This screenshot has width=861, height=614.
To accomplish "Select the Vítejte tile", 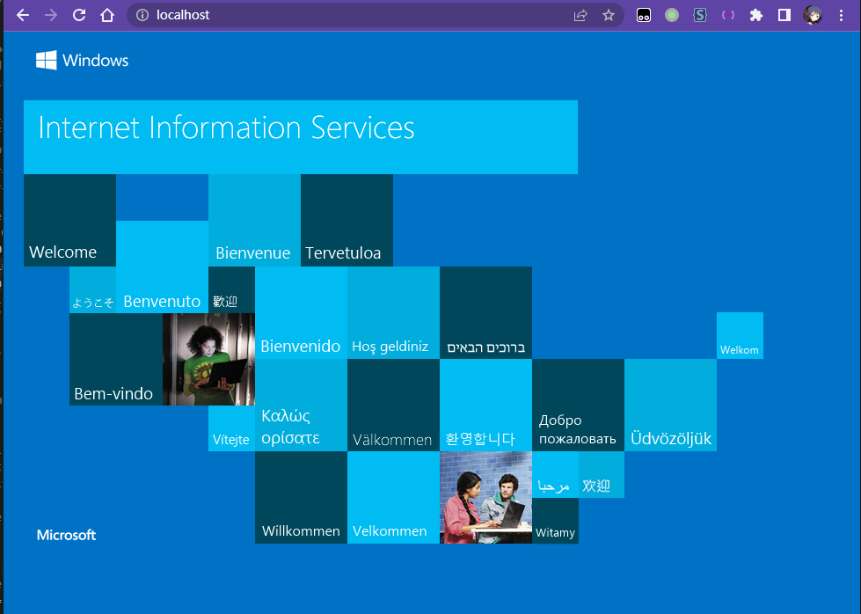I will [231, 428].
